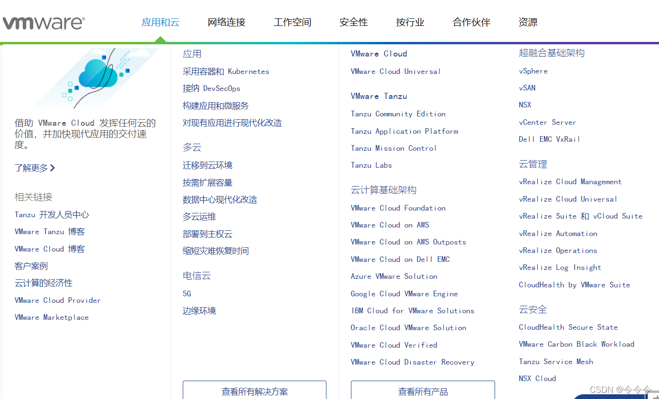Image resolution: width=659 pixels, height=399 pixels.
Task: Open VMware Cloud Universal
Action: 396,71
